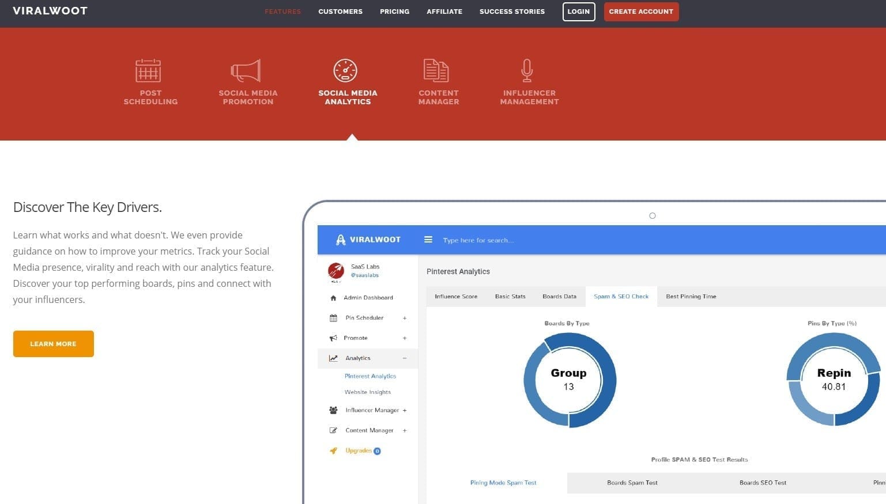The height and width of the screenshot is (504, 886).
Task: Collapse the Analytics submenu minus sign
Action: [x=405, y=358]
